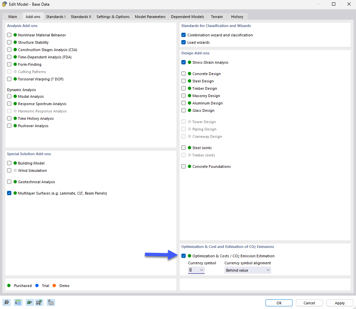Open the Standards I tab

[56, 17]
